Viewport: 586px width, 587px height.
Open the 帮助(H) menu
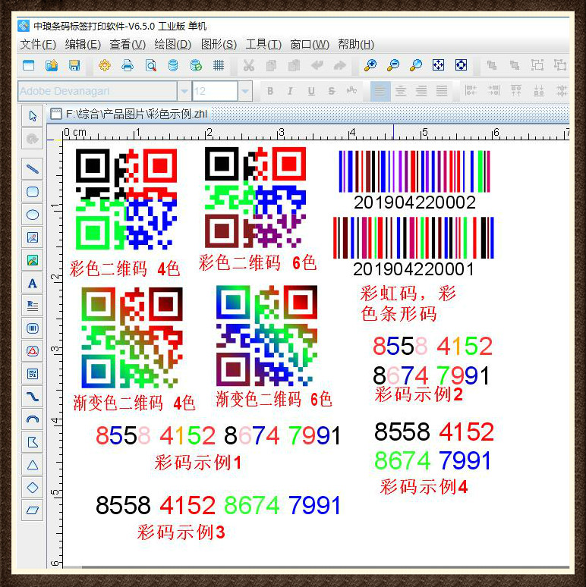click(356, 44)
